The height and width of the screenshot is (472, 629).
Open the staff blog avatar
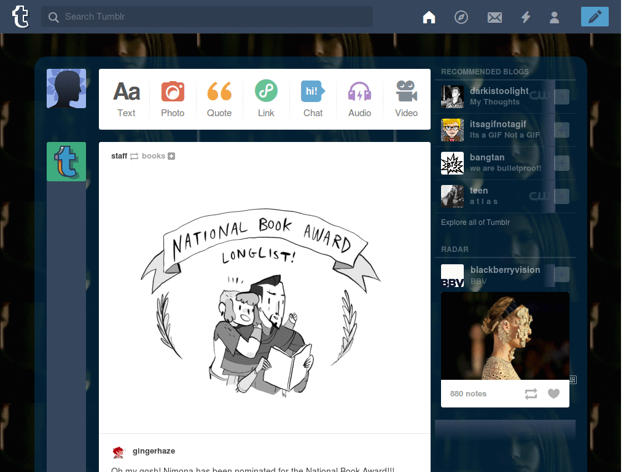click(66, 162)
